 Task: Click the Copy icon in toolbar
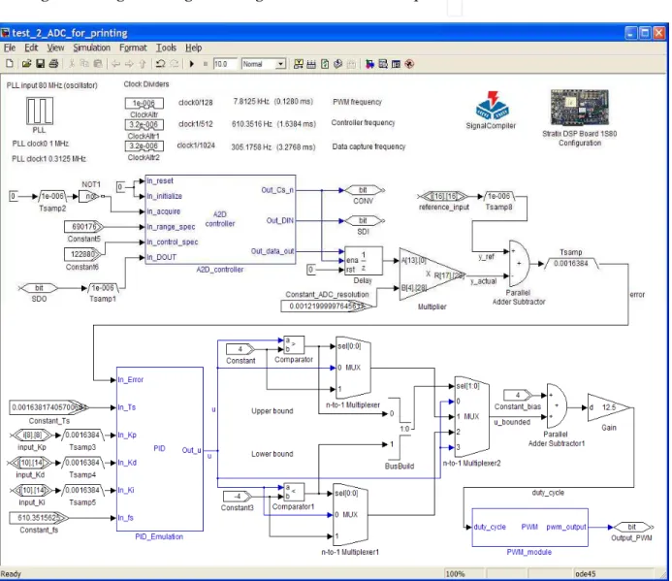coord(84,64)
